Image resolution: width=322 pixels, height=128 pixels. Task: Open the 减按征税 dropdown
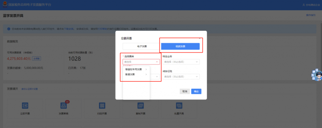(181, 77)
